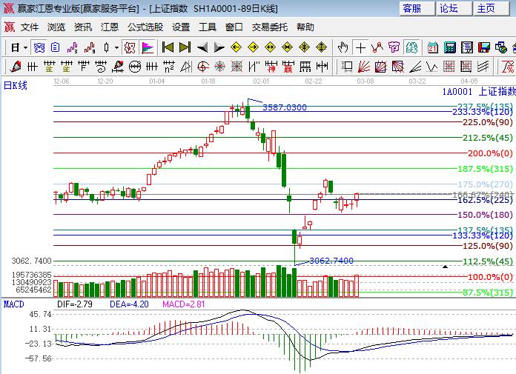This screenshot has width=516, height=374.
Task: Open the 公式选股 menu
Action: pyautogui.click(x=145, y=27)
